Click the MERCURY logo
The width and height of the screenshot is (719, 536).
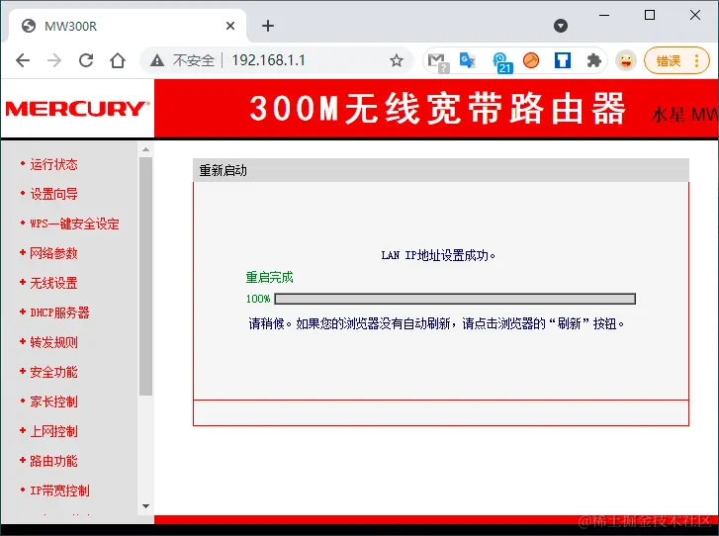tap(77, 109)
